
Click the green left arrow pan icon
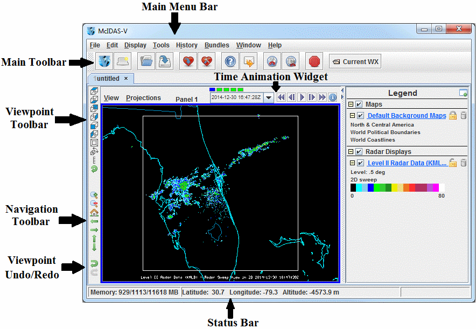[94, 221]
